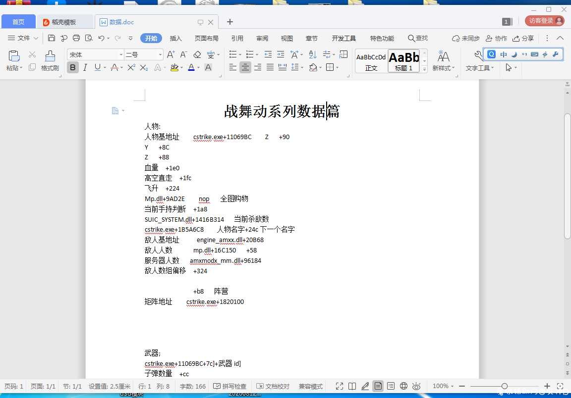
Task: Open the 文件 file menu
Action: tap(23, 38)
